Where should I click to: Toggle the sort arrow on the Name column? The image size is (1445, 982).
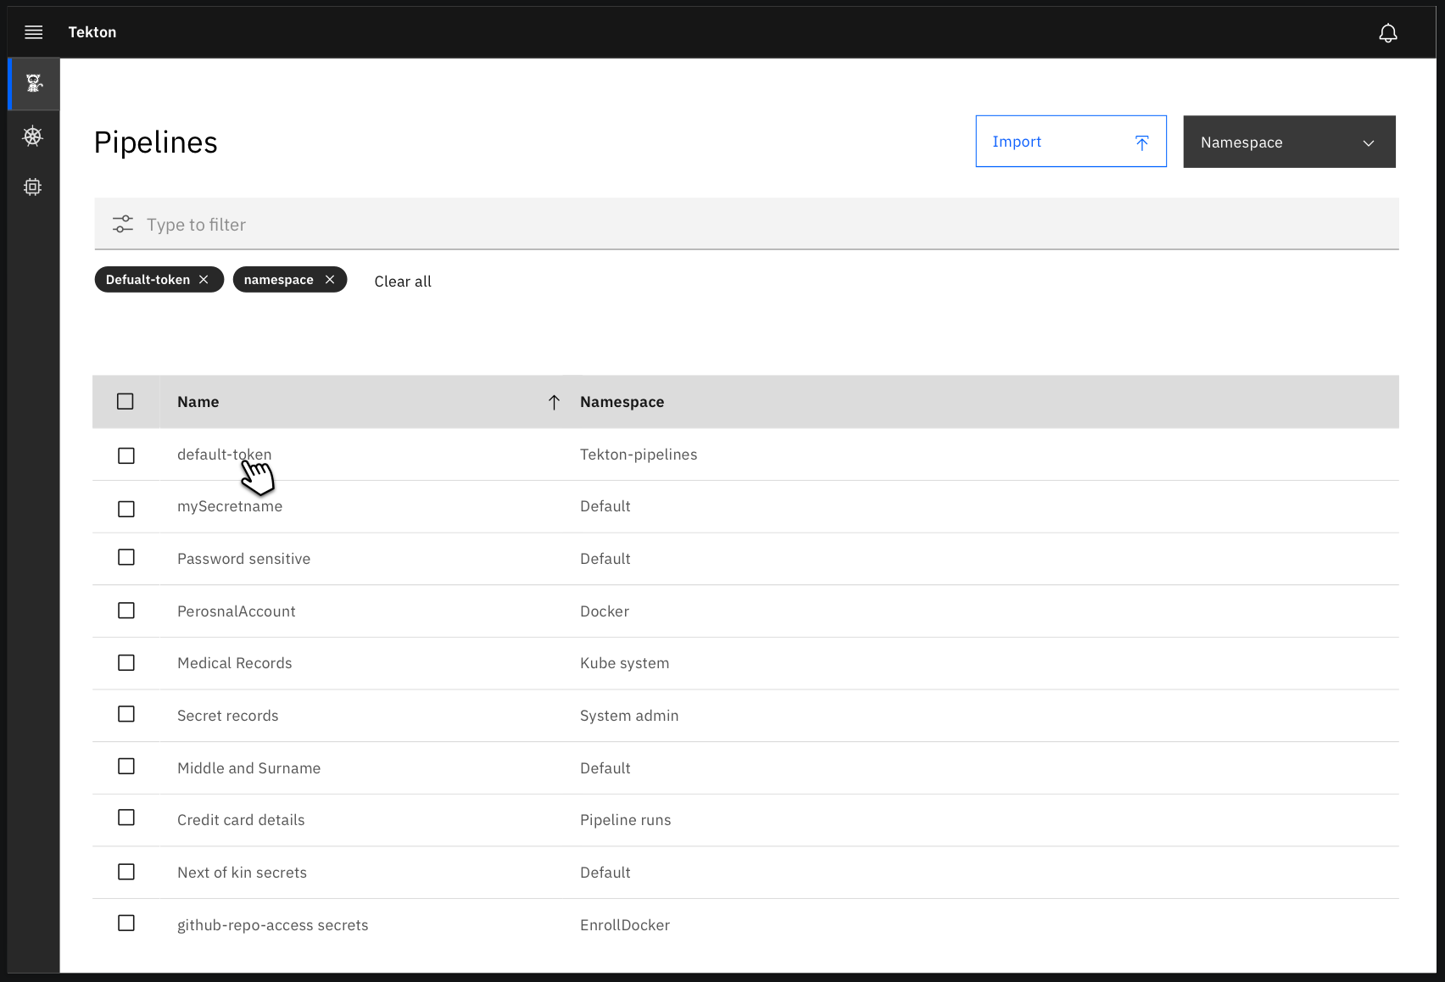point(554,402)
